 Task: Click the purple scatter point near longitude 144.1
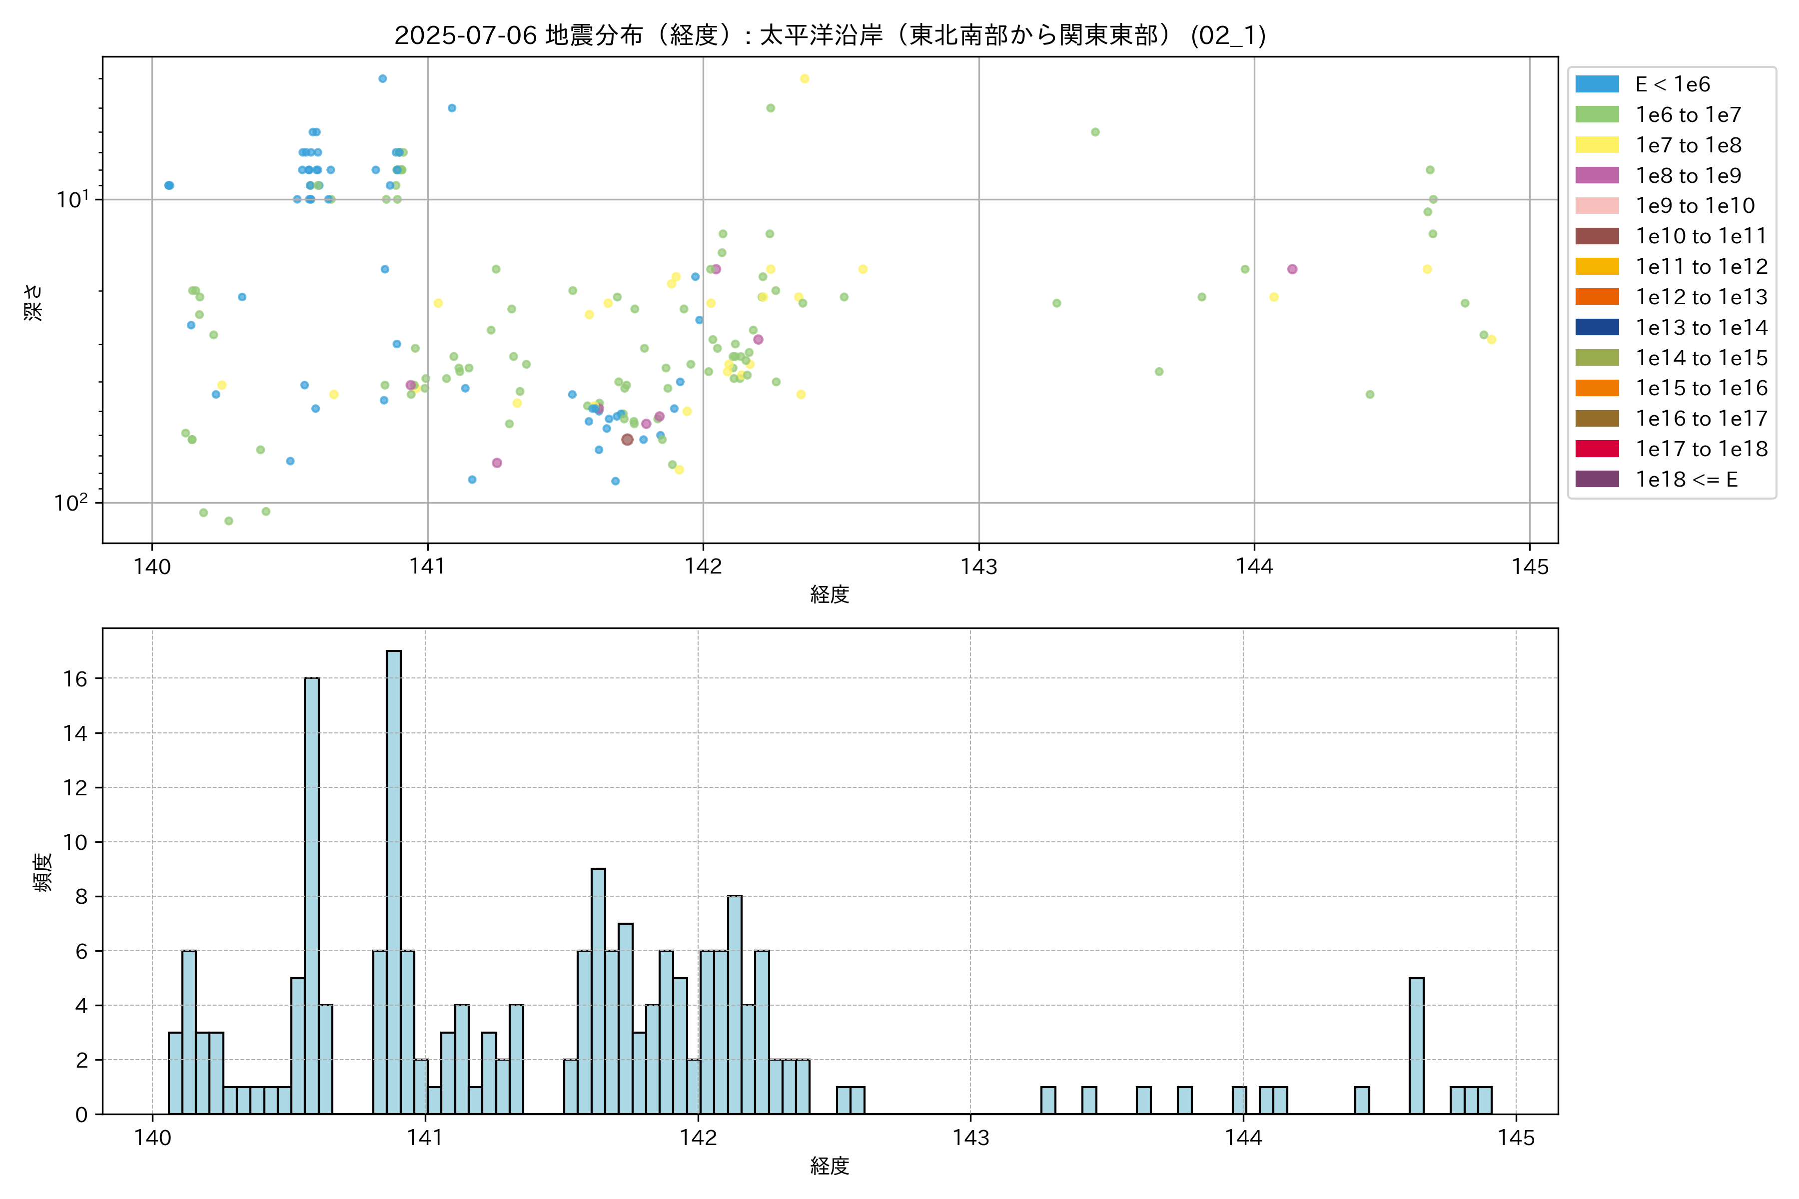coord(1292,269)
